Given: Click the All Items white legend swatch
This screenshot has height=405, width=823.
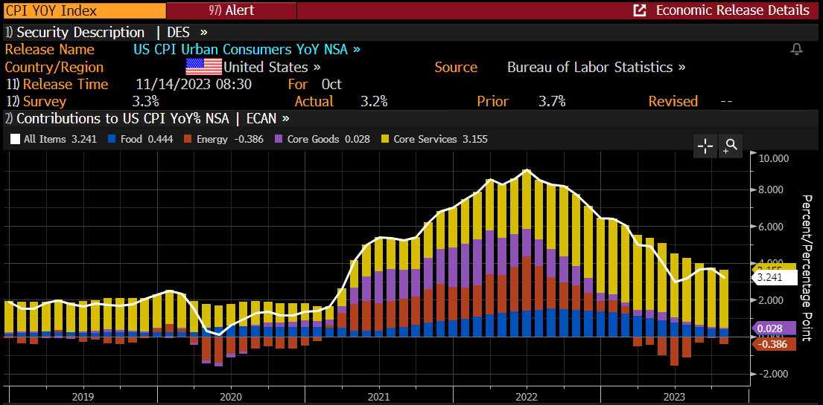Looking at the screenshot, I should 15,140.
